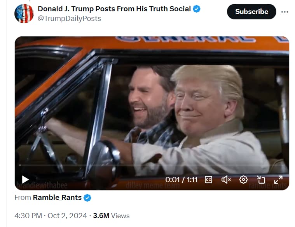
Task: View the 3.6M Views count
Action: [x=111, y=215]
